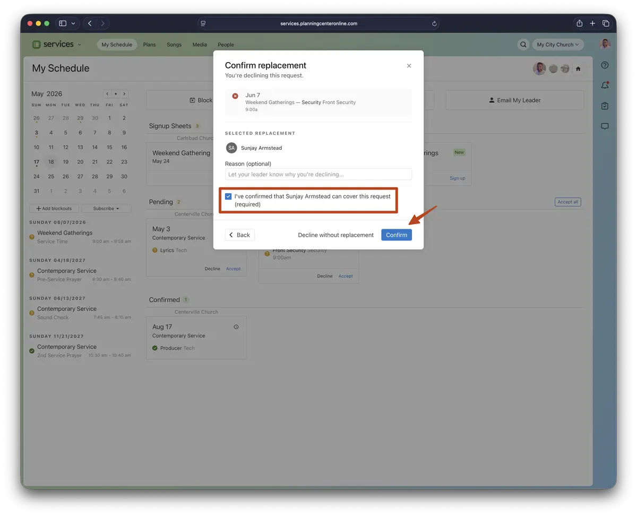The image size is (637, 516).
Task: Open the My Schedule tab
Action: click(x=117, y=45)
